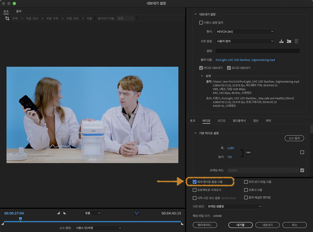This screenshot has width=313, height=232.
Task: Click the video preview frame
Action: (92, 115)
